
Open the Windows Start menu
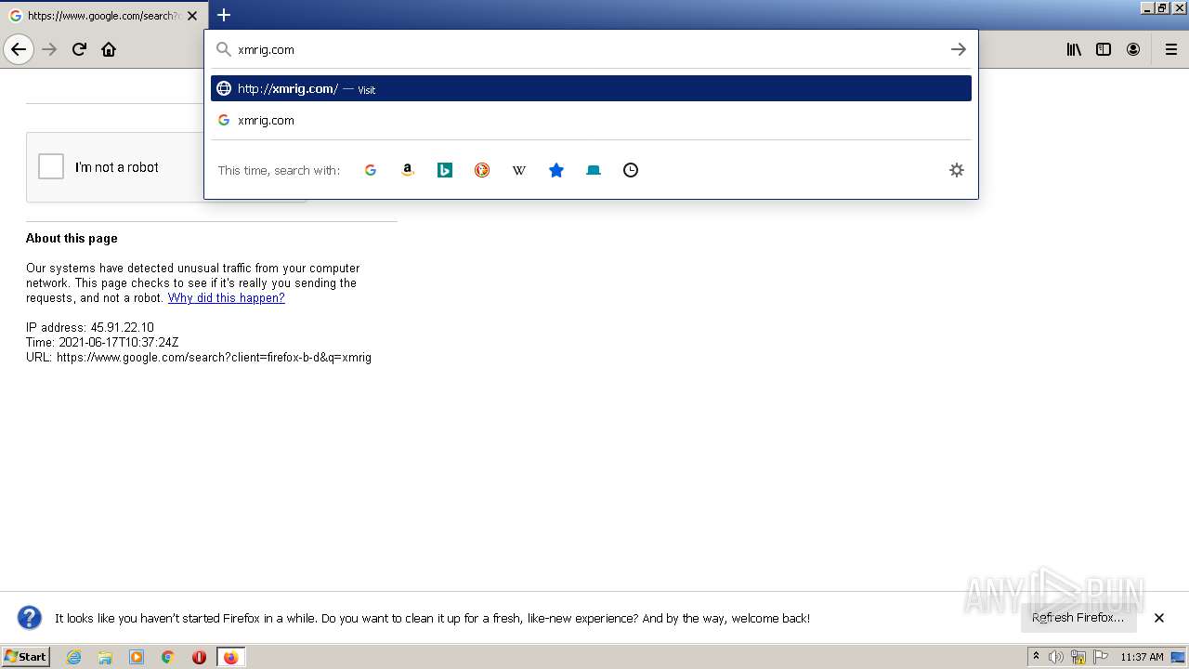(25, 657)
